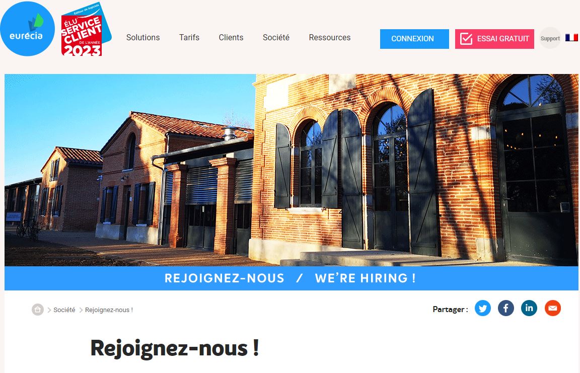This screenshot has width=580, height=373.
Task: Click the checkmark icon in Essai Gratuit
Action: 466,38
